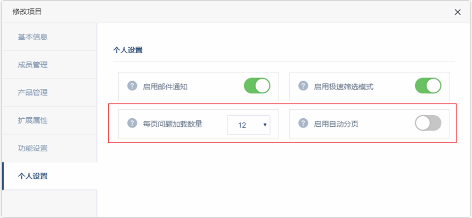Click the 每页问题加载数量 label
This screenshot has height=218, width=472.
173,124
